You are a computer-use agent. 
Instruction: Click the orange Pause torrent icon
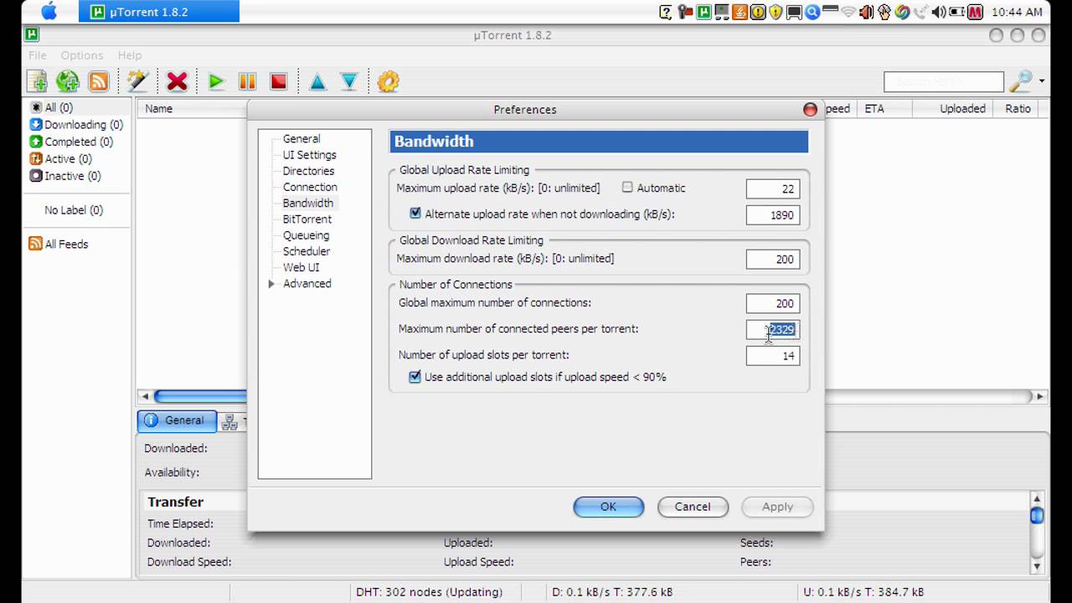247,81
